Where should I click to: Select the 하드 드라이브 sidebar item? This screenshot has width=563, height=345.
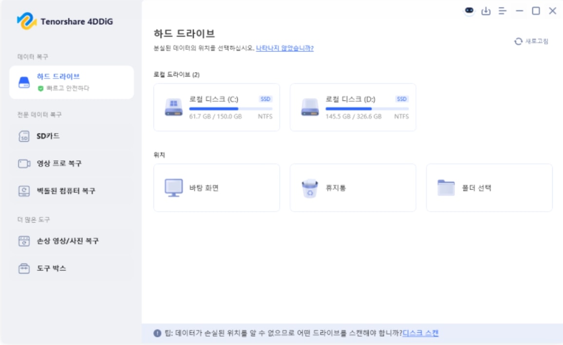pos(72,82)
